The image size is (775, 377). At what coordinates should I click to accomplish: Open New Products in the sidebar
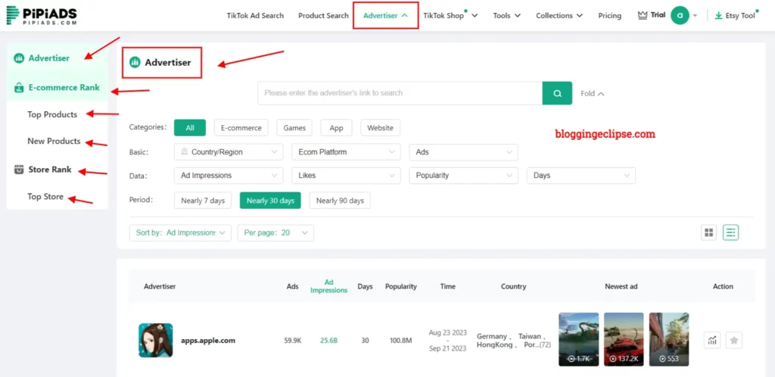[x=54, y=142]
